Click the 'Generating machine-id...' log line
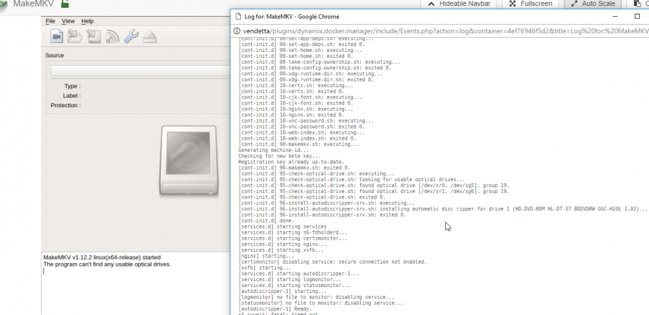Image resolution: width=649 pixels, height=315 pixels. click(274, 150)
